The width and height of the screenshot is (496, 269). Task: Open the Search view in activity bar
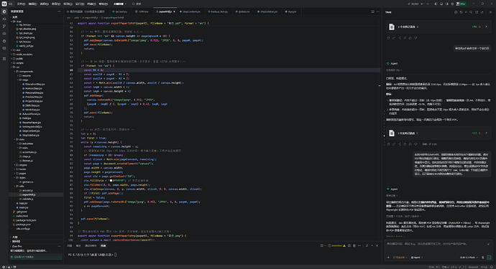coord(4,19)
